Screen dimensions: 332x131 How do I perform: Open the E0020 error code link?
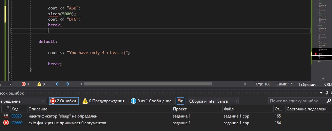pos(17,116)
